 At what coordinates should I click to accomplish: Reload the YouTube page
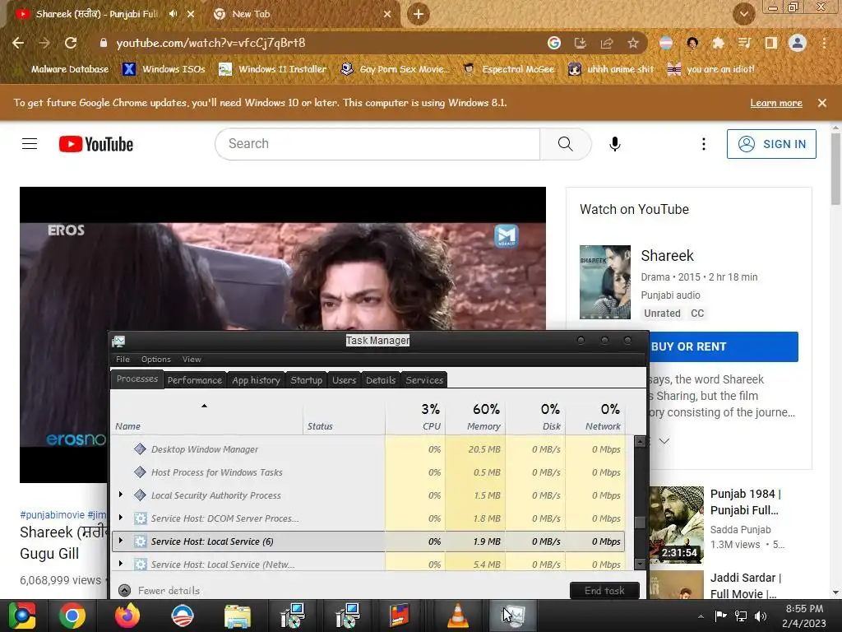pyautogui.click(x=71, y=43)
